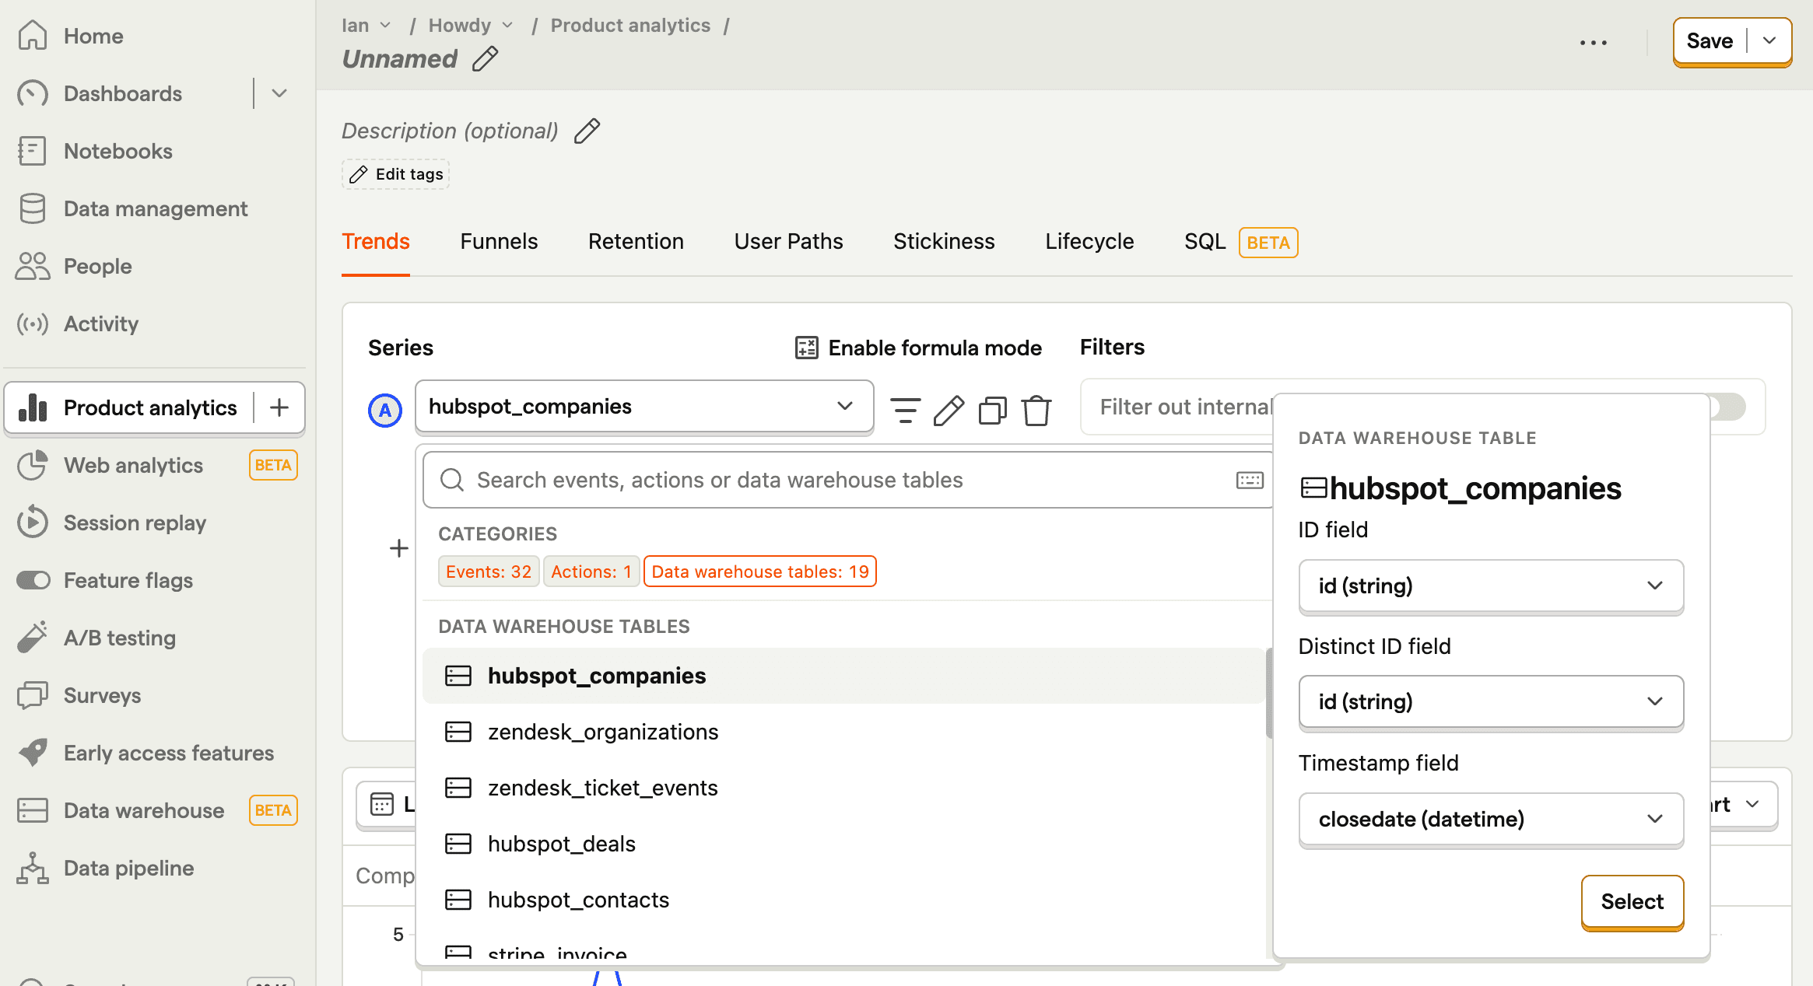The image size is (1813, 986).
Task: Select hubspot_deals table
Action: 843,844
